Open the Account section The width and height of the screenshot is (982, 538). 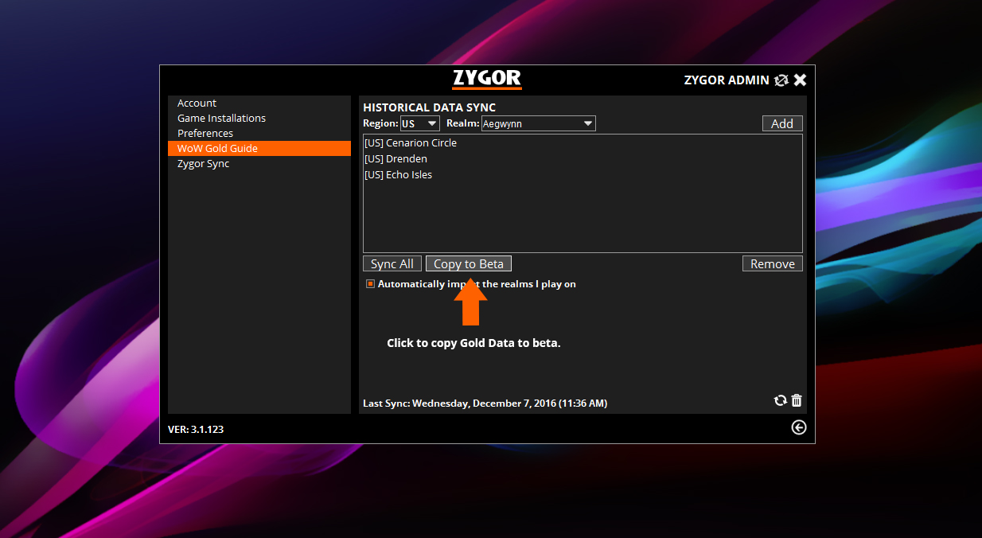point(259,103)
